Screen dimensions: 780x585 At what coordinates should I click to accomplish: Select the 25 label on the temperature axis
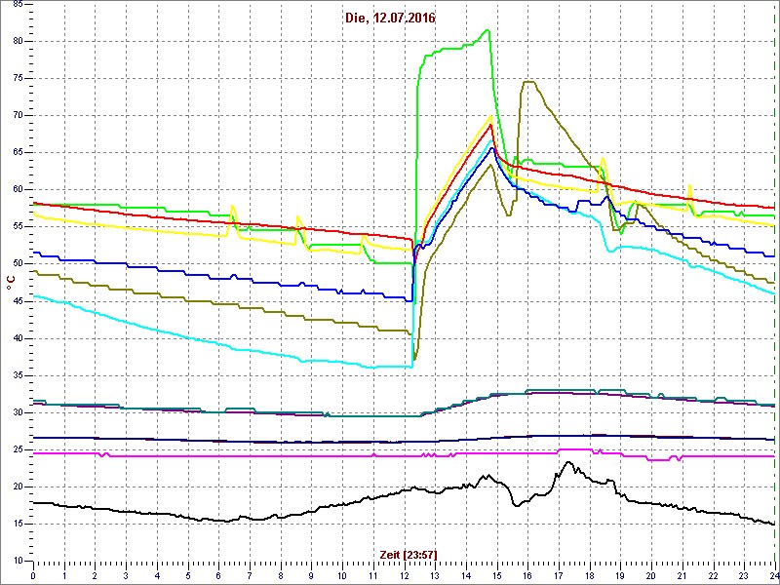(x=17, y=449)
